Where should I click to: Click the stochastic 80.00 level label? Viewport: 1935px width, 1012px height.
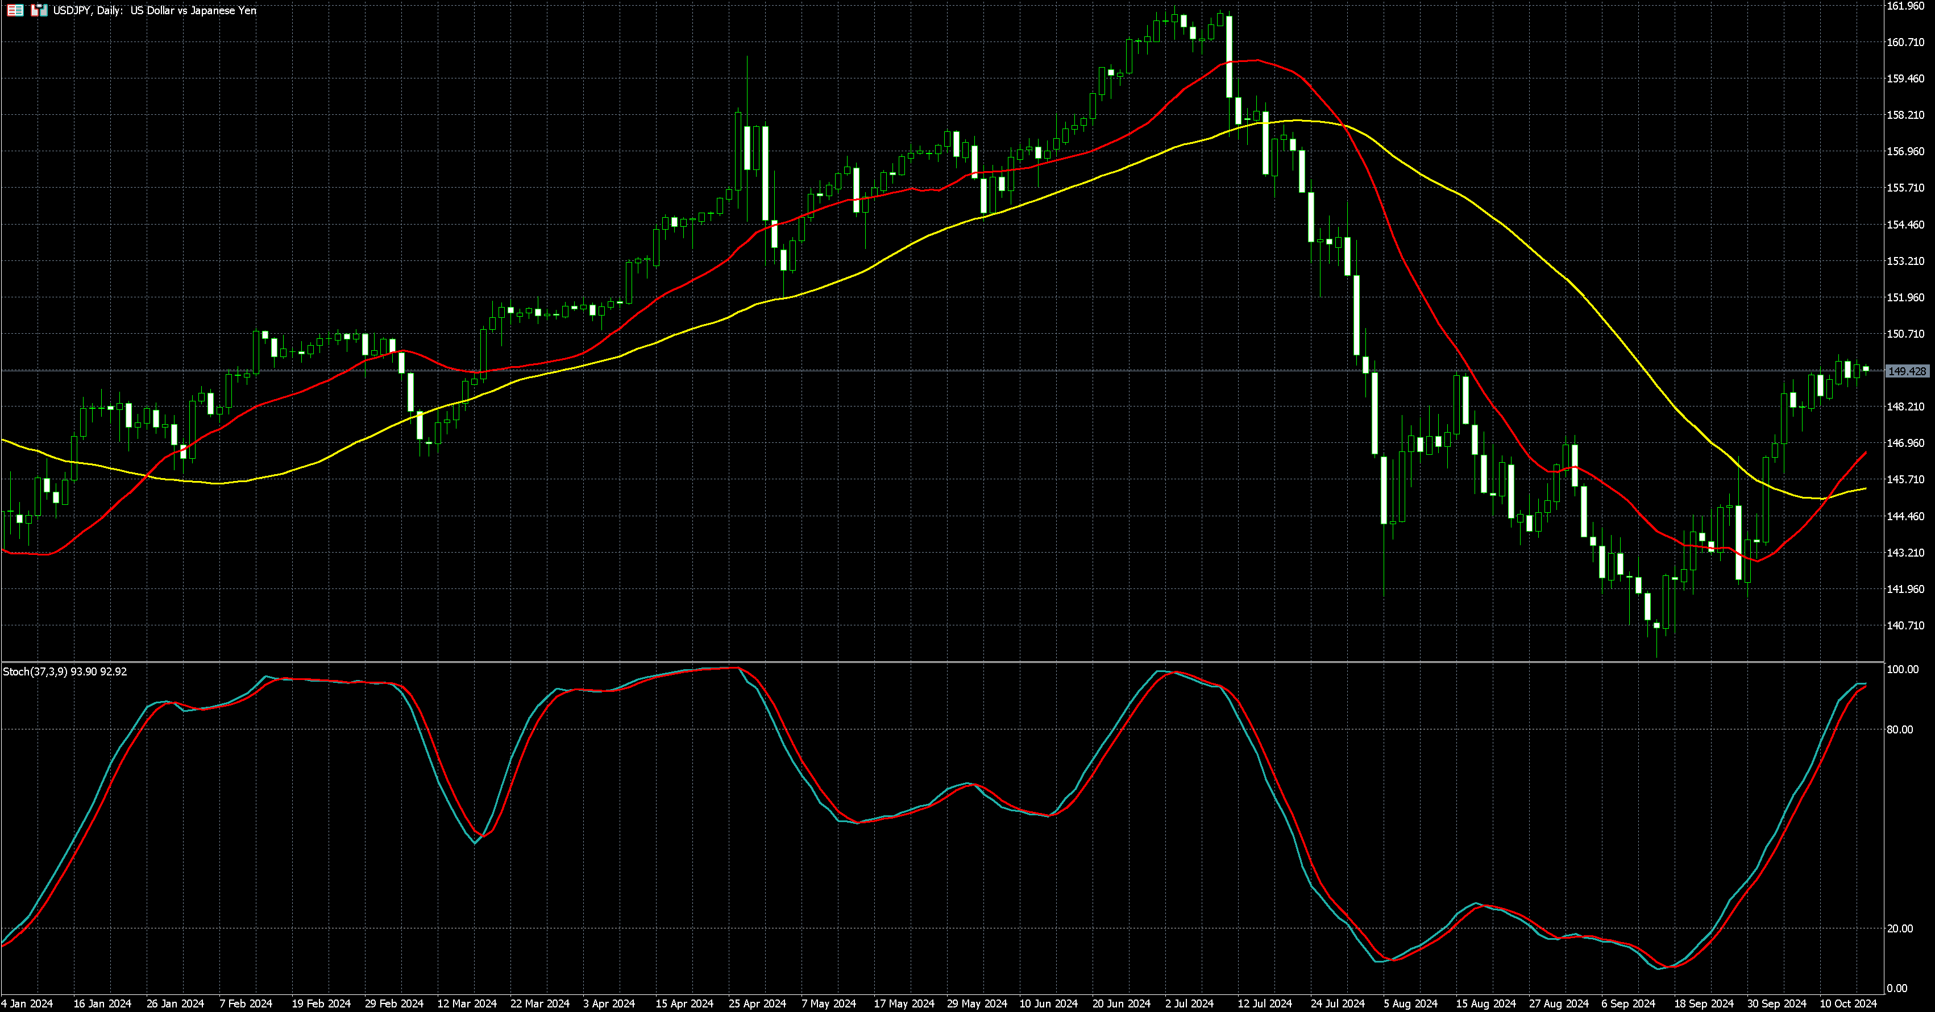coord(1900,729)
